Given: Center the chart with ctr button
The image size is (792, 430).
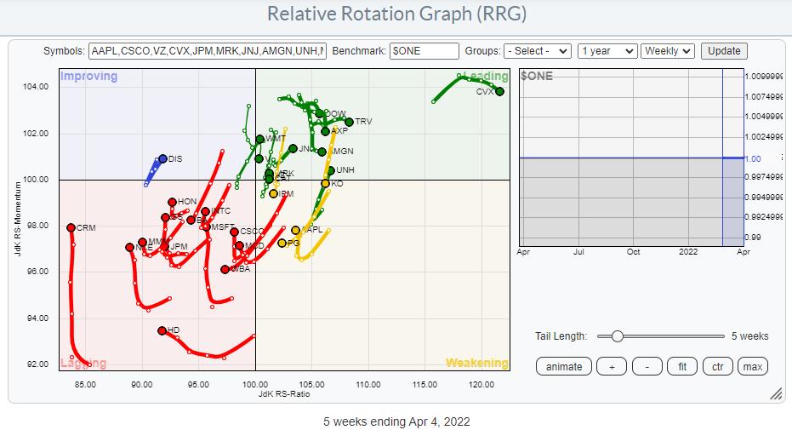Looking at the screenshot, I should click(717, 366).
